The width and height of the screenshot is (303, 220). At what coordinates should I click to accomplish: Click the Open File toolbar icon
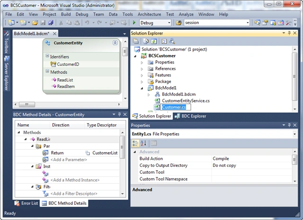pos(35,23)
